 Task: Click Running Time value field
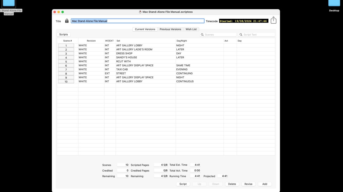click(x=195, y=176)
